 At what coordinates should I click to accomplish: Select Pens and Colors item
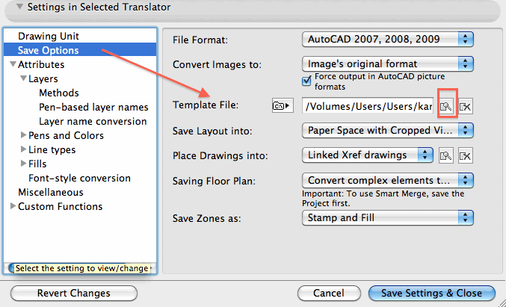coord(67,135)
